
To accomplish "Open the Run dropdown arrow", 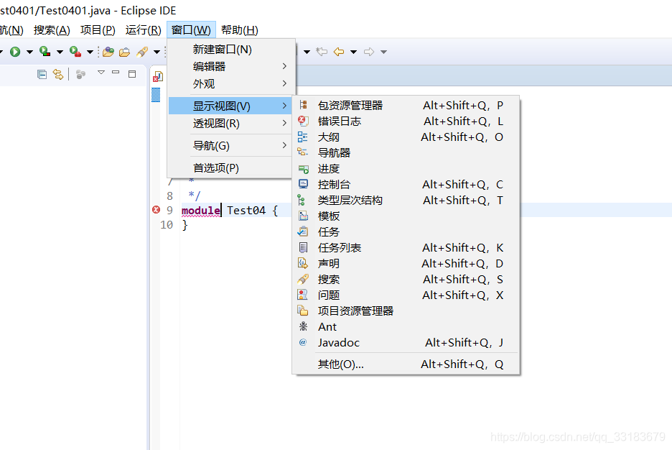I will coord(29,52).
